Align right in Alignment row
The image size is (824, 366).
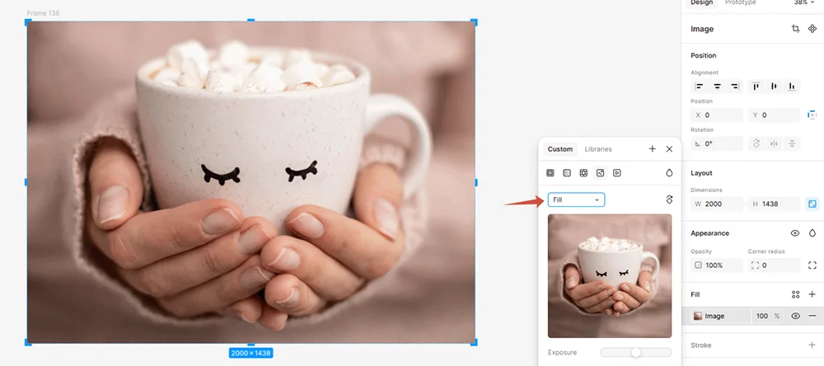click(x=735, y=87)
